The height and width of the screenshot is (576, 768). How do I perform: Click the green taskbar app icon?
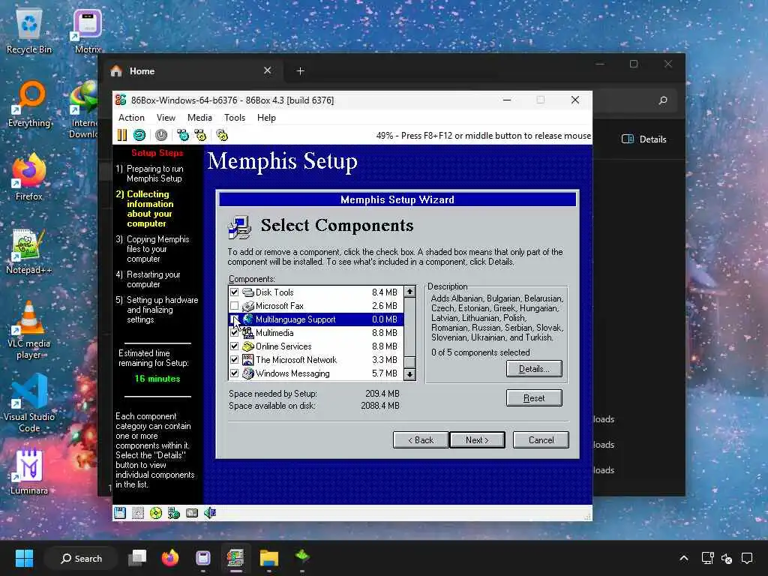302,557
